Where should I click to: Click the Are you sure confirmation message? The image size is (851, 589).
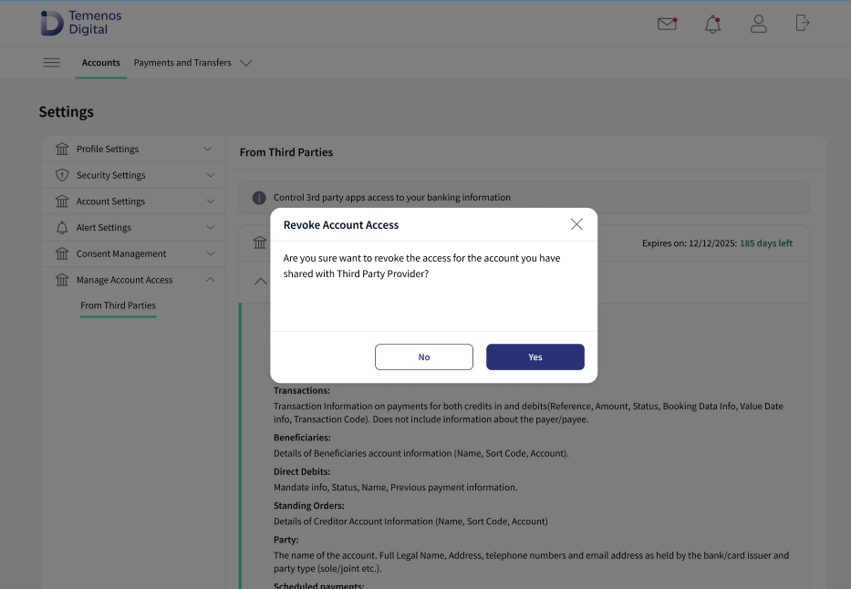421,265
